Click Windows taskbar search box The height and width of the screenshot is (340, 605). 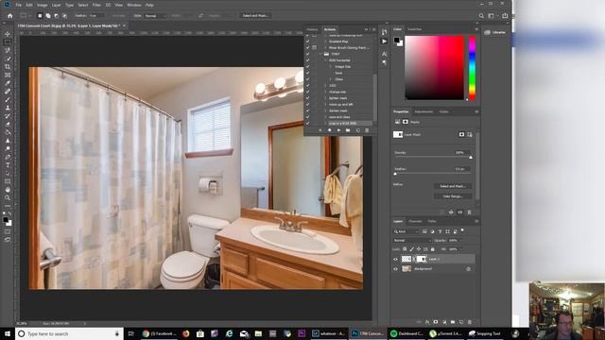point(69,333)
